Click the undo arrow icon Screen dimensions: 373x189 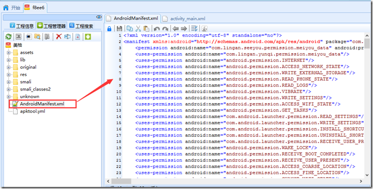point(157,29)
